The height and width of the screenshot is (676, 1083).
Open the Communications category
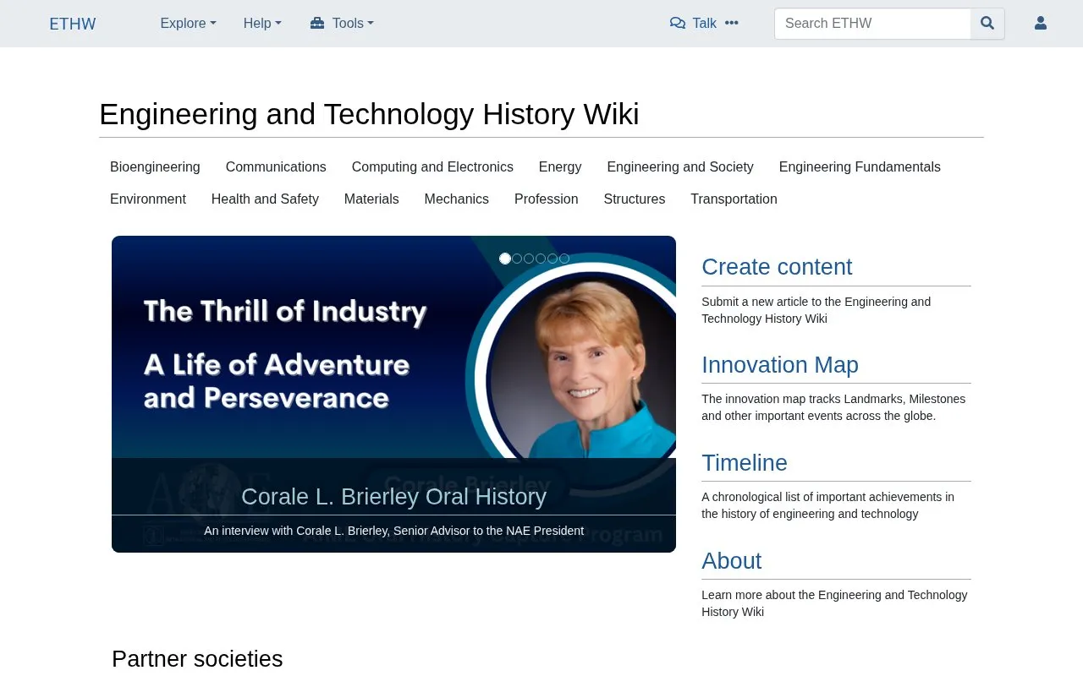click(276, 167)
